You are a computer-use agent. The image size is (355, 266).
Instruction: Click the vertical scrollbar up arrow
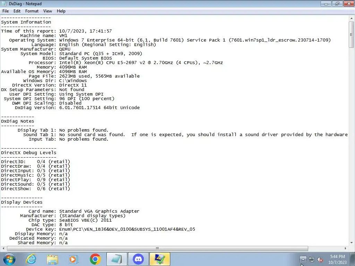click(x=352, y=18)
